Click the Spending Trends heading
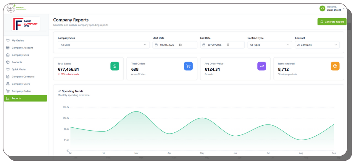Viewport: 355px width, 163px height. (x=72, y=91)
